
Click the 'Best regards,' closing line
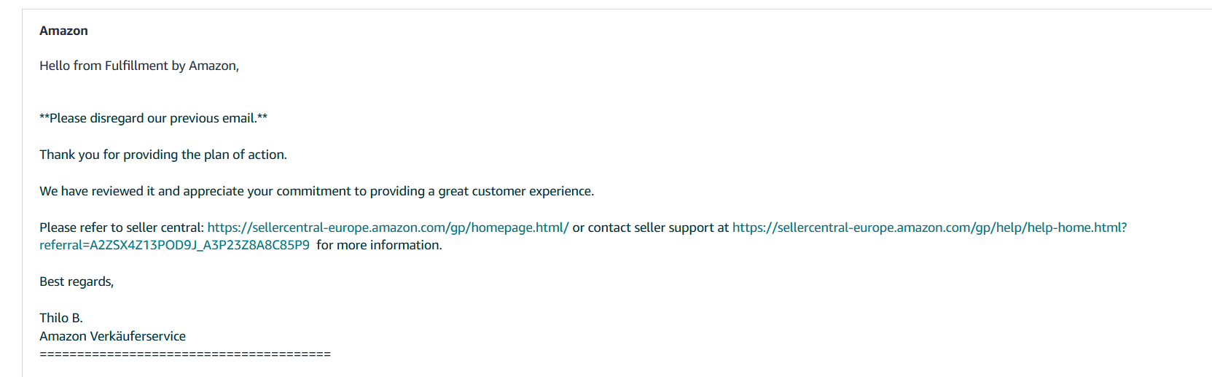(x=77, y=281)
